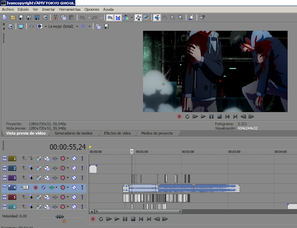Click the What's This help icon
Image resolution: width=297 pixels, height=228 pixels.
tap(202, 18)
